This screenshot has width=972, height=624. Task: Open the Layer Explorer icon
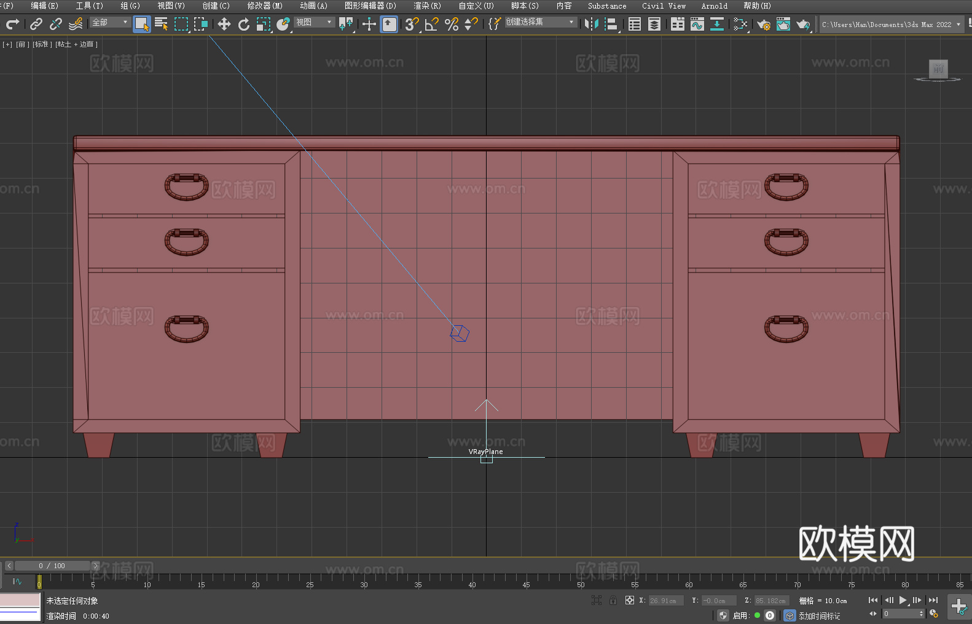coord(654,24)
